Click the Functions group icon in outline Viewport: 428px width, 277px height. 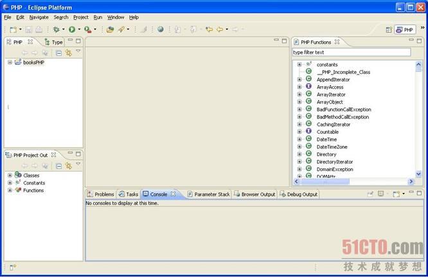click(18, 190)
